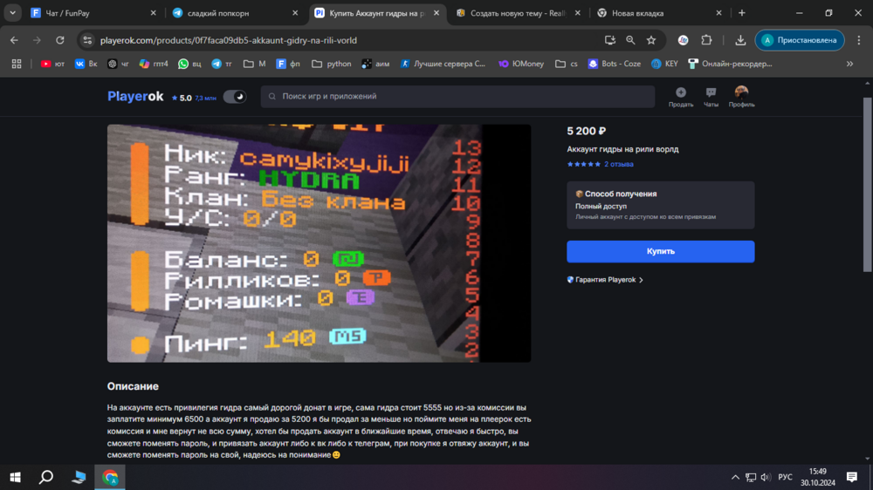Expand the 'cs' bookmarks folder
This screenshot has height=490, width=873.
tap(567, 64)
